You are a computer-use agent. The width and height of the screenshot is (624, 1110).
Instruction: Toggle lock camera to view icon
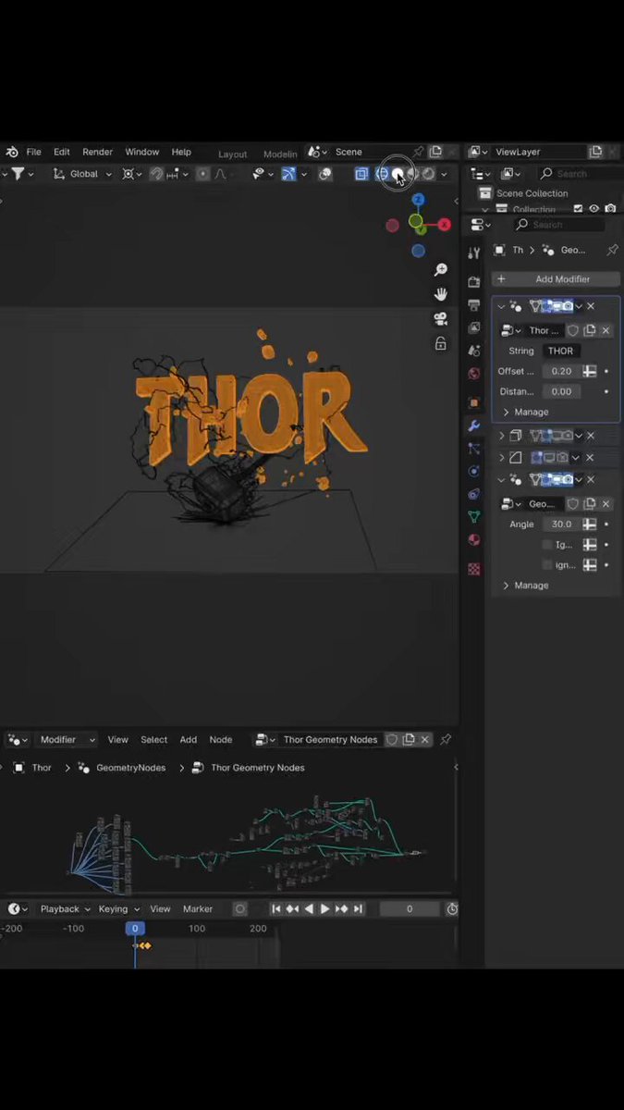tap(441, 344)
